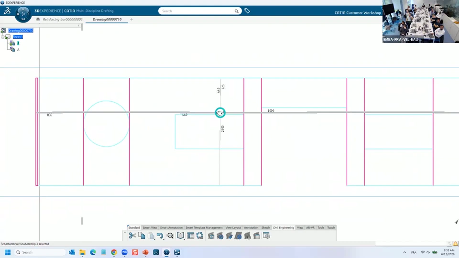Open the Sketch tab

(265, 227)
